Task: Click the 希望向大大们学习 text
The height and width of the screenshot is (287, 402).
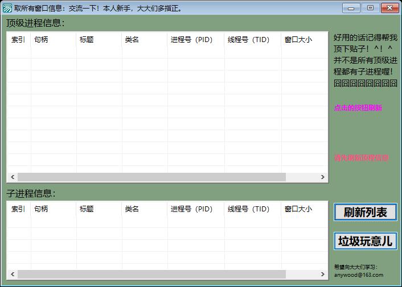Action: [x=356, y=267]
